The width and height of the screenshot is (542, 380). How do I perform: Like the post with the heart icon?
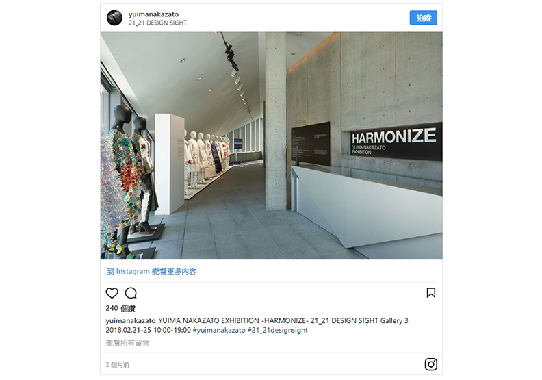click(x=112, y=293)
